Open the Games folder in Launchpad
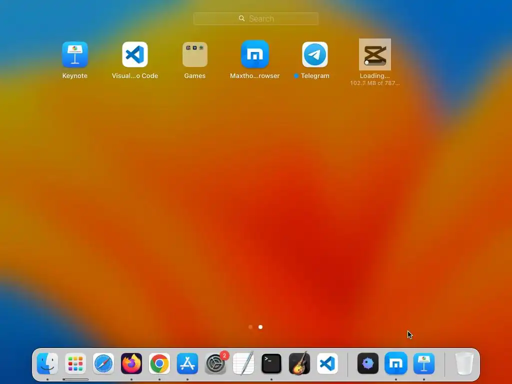Screen dimensions: 512x384 195,54
